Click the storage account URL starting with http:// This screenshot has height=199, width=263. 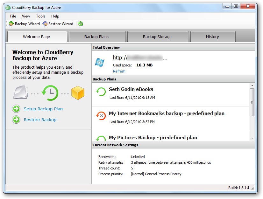pos(140,58)
